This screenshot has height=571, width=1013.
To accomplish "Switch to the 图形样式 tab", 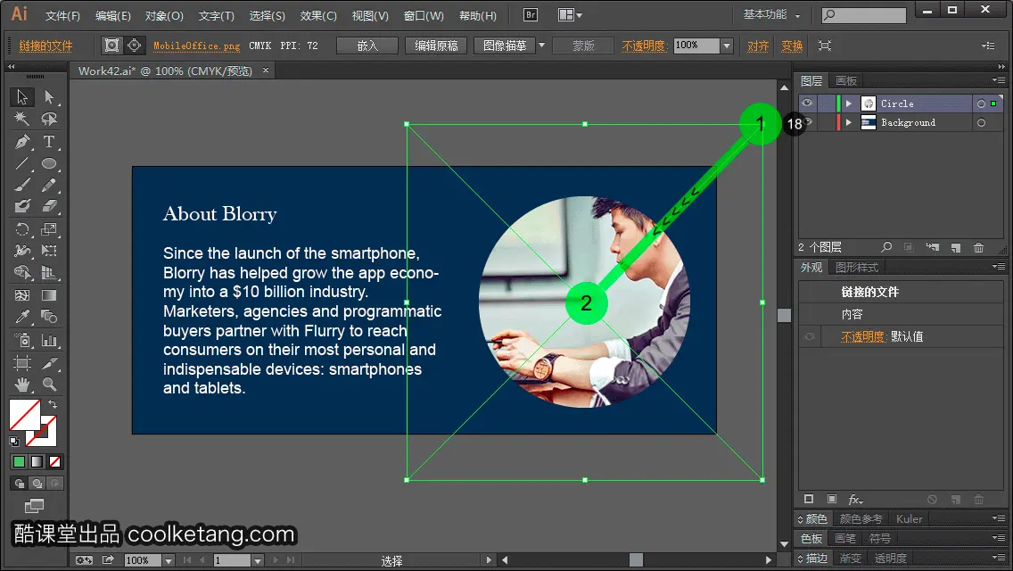I will tap(857, 268).
